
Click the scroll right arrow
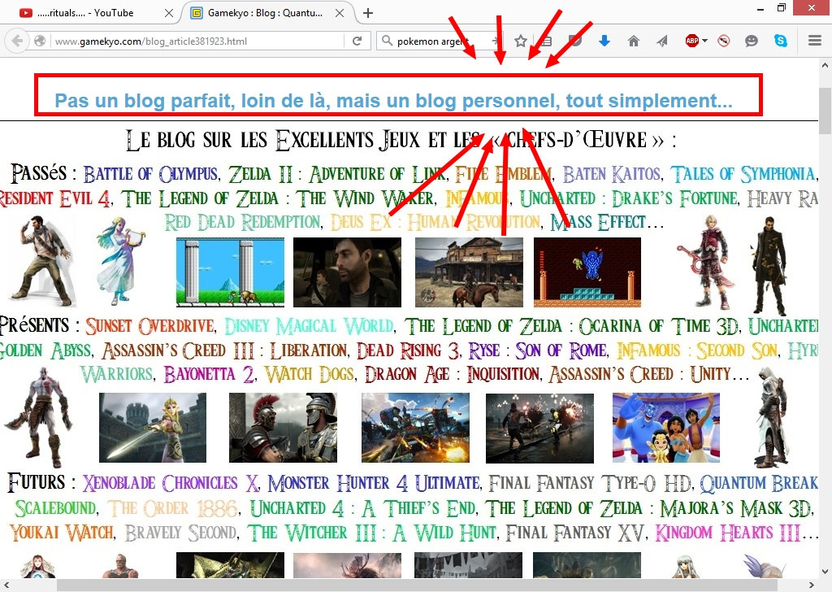812,585
